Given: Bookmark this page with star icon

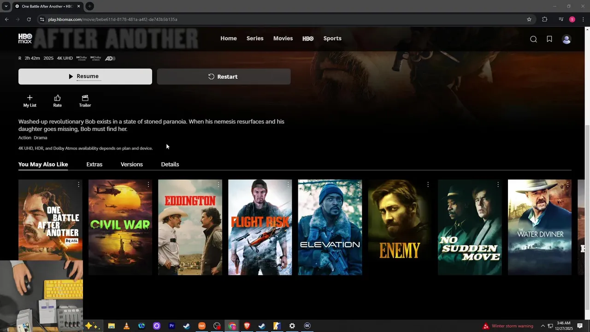Looking at the screenshot, I should tap(529, 19).
